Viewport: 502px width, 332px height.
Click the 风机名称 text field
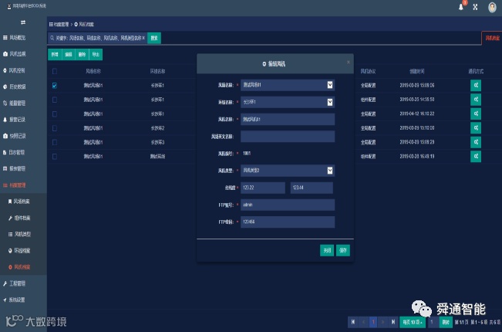coord(288,119)
